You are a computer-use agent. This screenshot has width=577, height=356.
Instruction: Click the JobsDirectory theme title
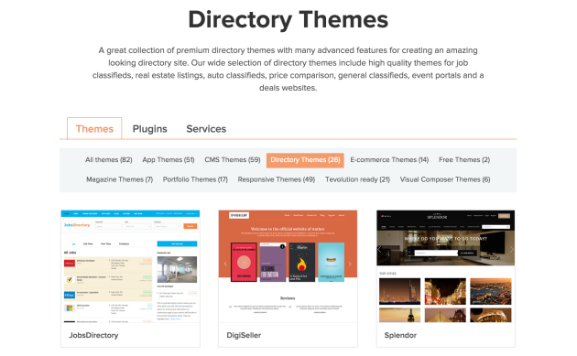click(93, 335)
